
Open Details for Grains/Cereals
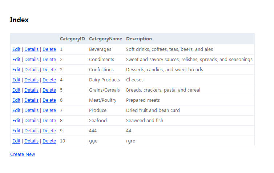coord(31,90)
